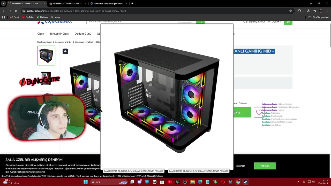This screenshot has height=186, width=331.
Task: Open Task View on the taskbar
Action: coord(132,182)
